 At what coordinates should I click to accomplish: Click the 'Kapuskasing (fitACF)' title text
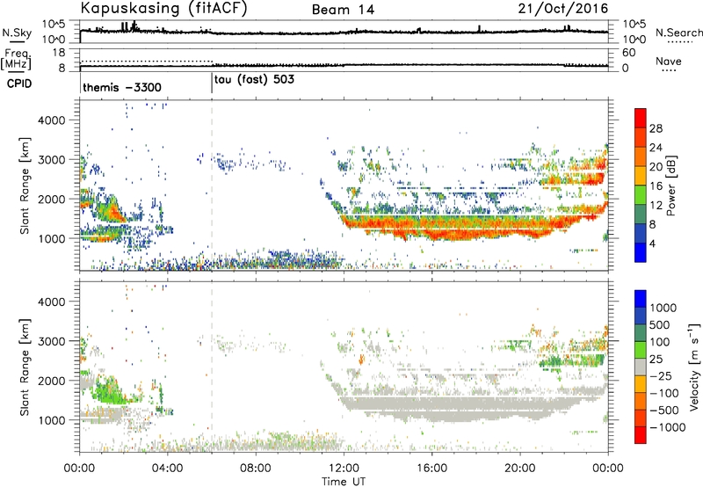pyautogui.click(x=163, y=8)
